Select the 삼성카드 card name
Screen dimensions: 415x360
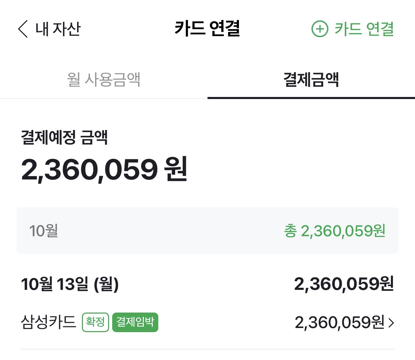(x=48, y=322)
